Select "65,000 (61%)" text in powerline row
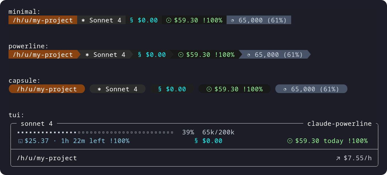Viewport: 387px width, 175px height. tap(279, 55)
